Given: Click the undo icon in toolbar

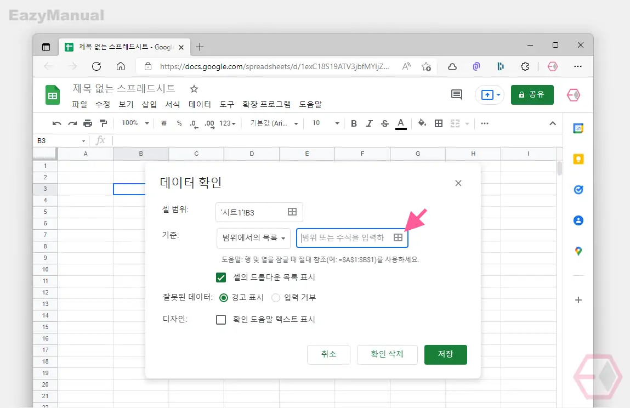Looking at the screenshot, I should 56,123.
